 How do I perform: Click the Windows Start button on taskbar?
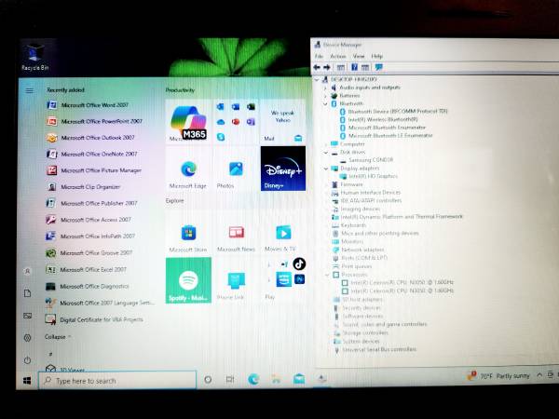tap(27, 381)
